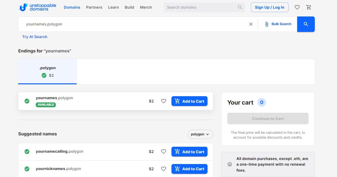Click the magnifier icon in top search field
Screen dimensions: 337x177
tap(240, 7)
